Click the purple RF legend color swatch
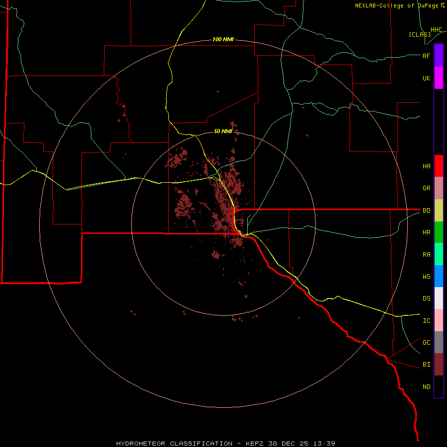This screenshot has height=447, width=447. pyautogui.click(x=439, y=56)
